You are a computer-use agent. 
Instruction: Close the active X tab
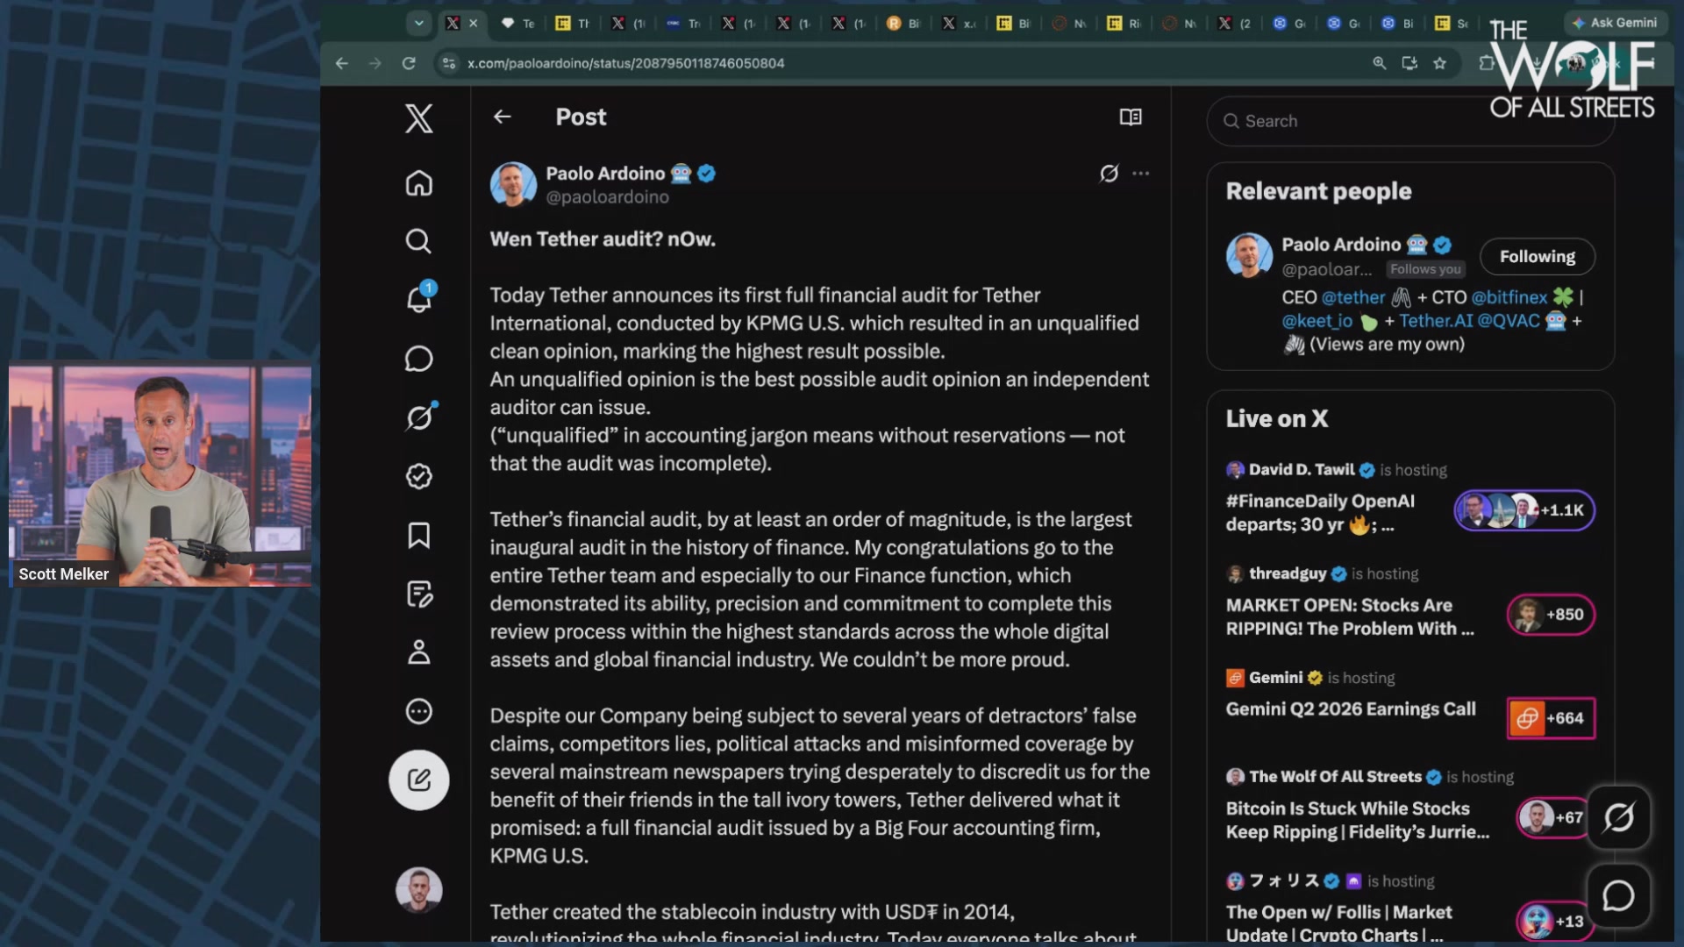[x=474, y=24]
